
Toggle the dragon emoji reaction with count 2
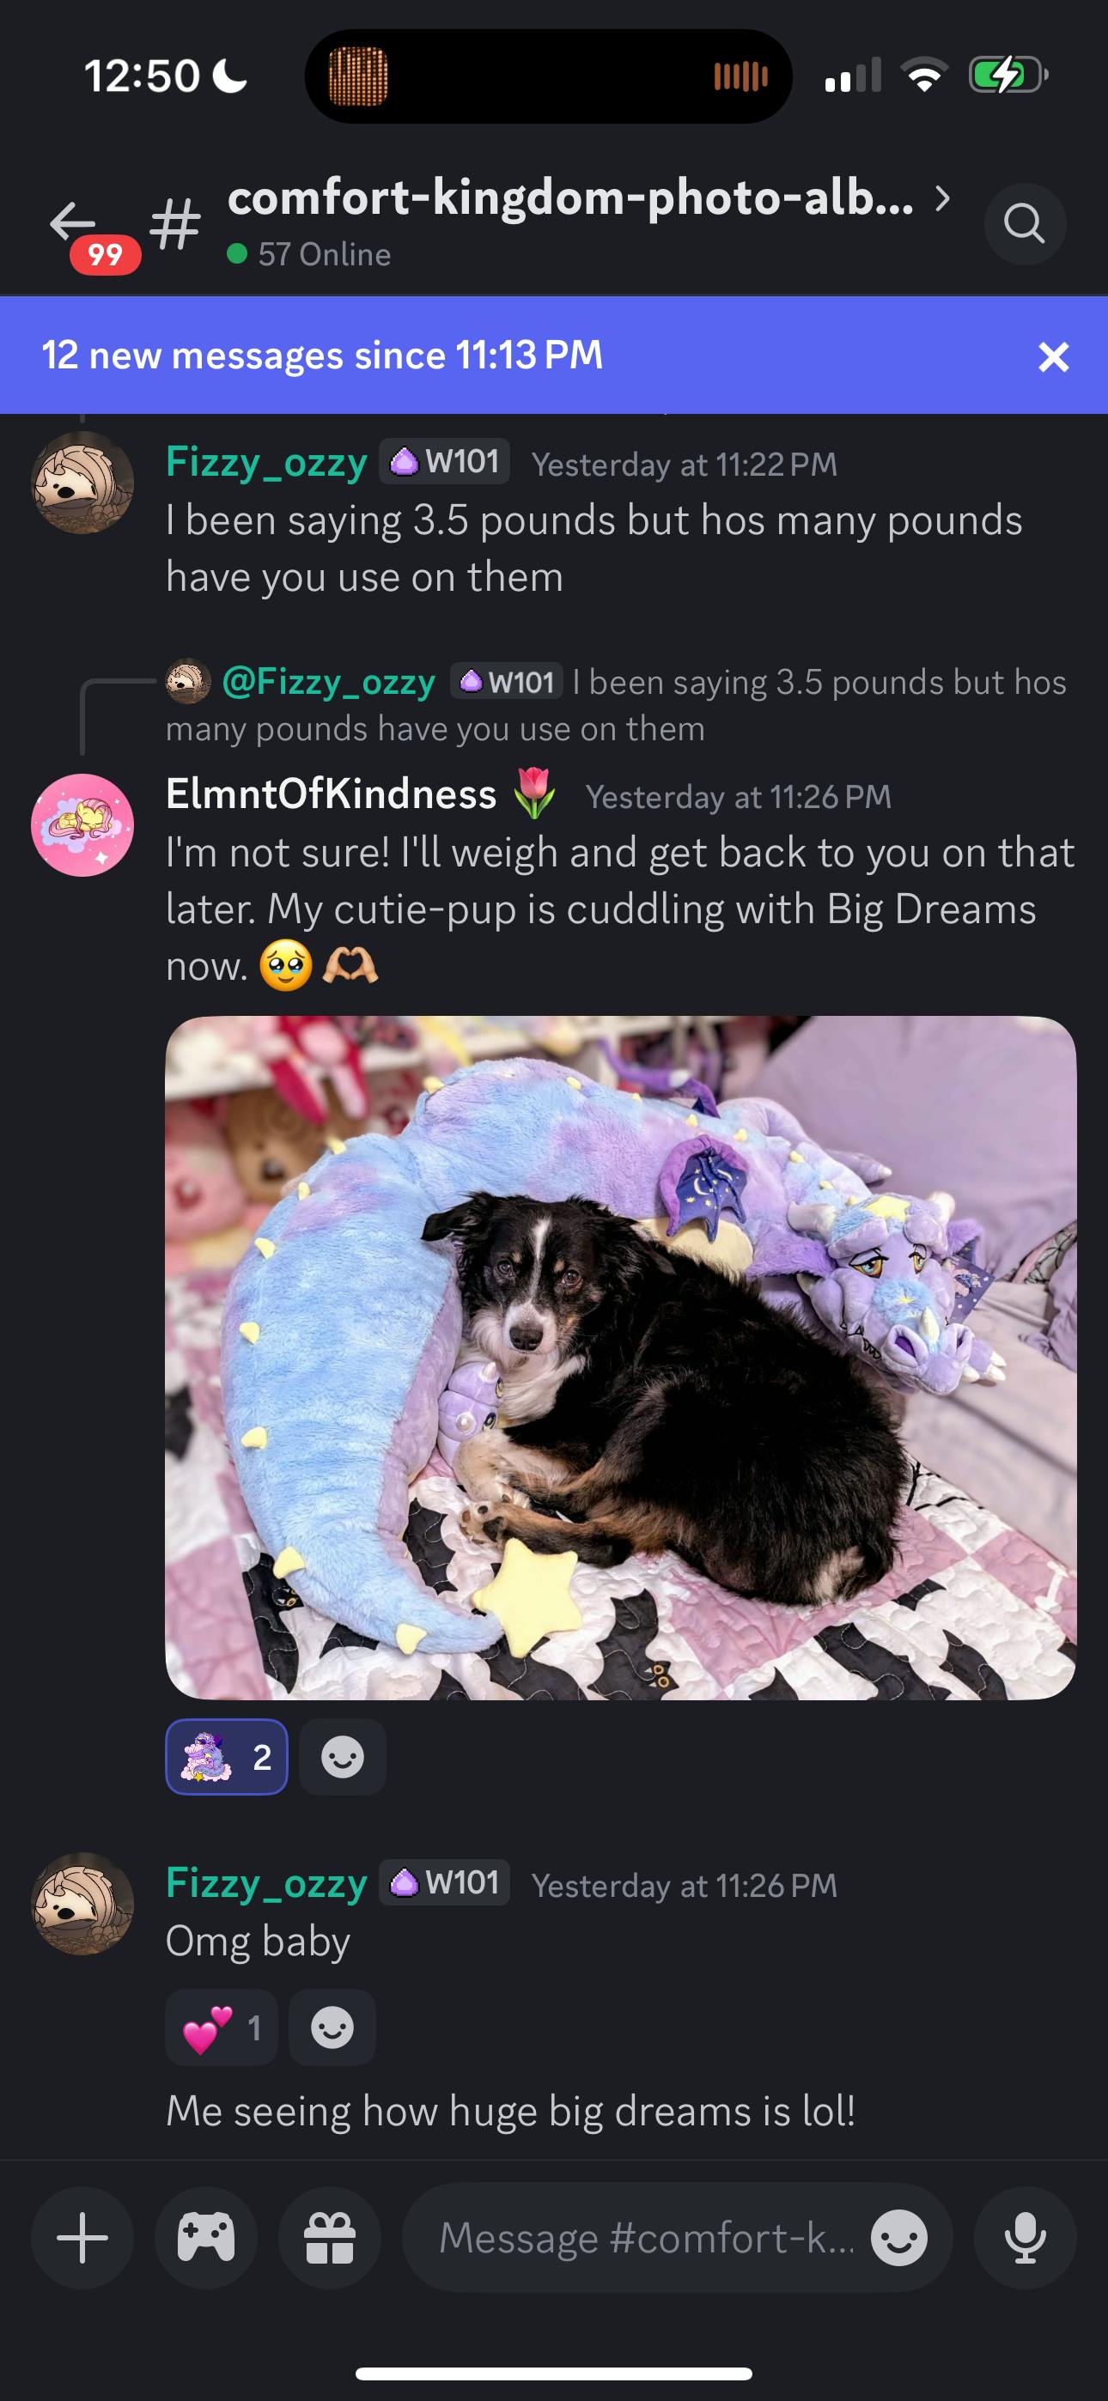click(227, 1757)
